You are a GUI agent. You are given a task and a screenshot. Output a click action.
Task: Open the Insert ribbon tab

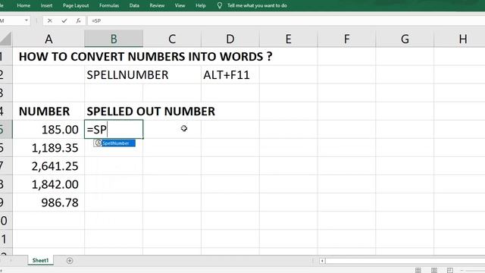(46, 5)
